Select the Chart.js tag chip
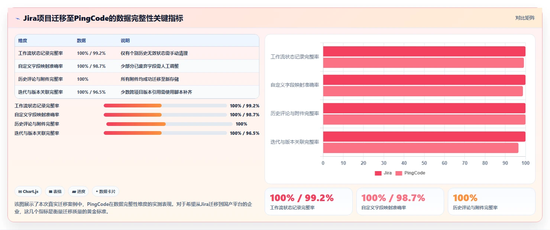Viewport: 550px width, 230px height. [29, 191]
